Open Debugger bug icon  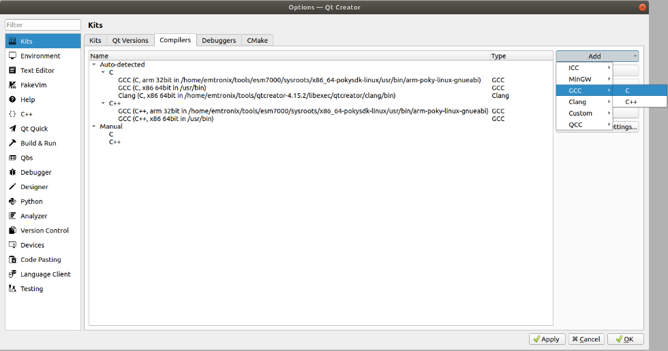coord(13,172)
